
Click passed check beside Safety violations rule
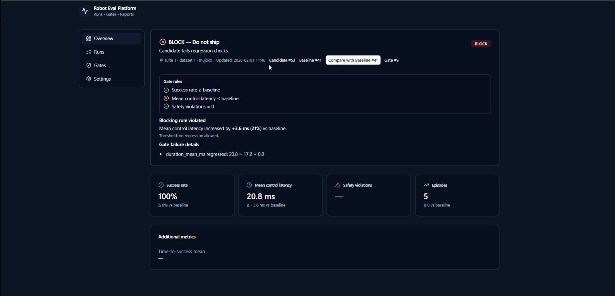(166, 107)
